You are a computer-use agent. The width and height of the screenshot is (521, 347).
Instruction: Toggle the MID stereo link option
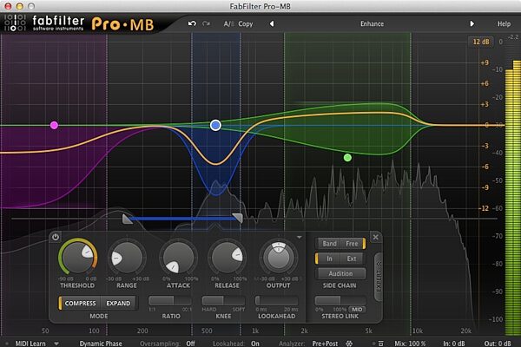coord(357,310)
